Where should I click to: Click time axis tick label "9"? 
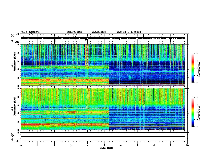click(171, 145)
